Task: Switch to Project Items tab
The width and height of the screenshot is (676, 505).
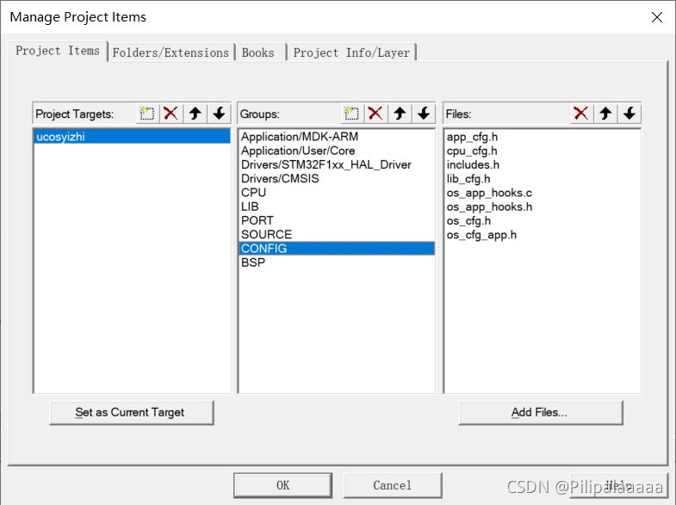Action: pyautogui.click(x=58, y=52)
